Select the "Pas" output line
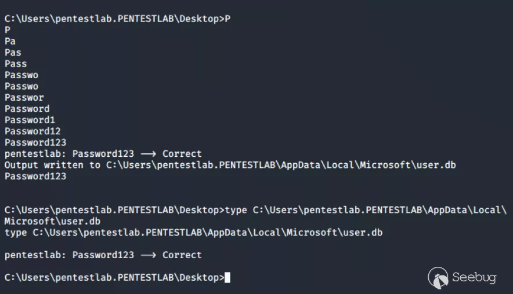Image resolution: width=513 pixels, height=294 pixels. [x=13, y=52]
